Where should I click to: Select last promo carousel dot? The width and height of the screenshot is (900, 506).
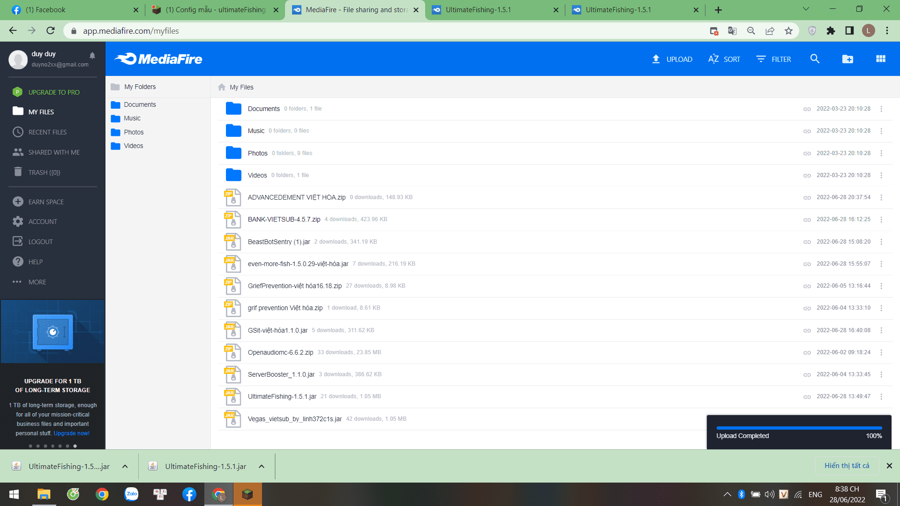75,446
